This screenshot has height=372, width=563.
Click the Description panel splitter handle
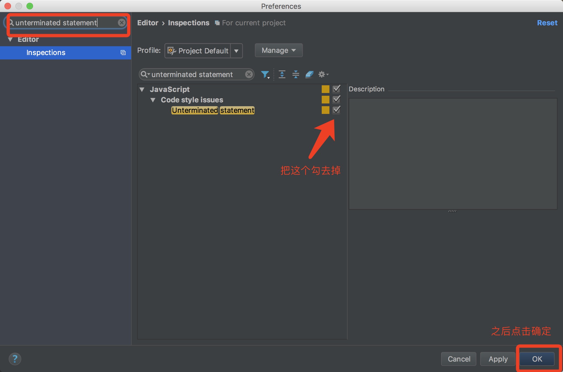pos(452,211)
